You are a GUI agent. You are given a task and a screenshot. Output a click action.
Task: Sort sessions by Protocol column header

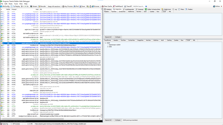coord(14,9)
